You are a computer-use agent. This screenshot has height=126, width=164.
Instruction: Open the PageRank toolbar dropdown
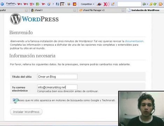pos(11,4)
